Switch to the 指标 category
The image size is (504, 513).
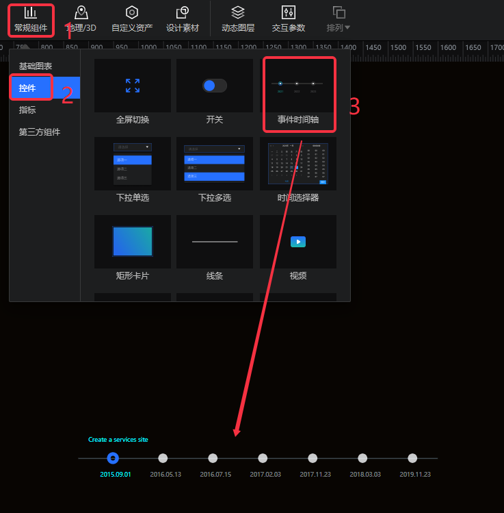click(27, 110)
